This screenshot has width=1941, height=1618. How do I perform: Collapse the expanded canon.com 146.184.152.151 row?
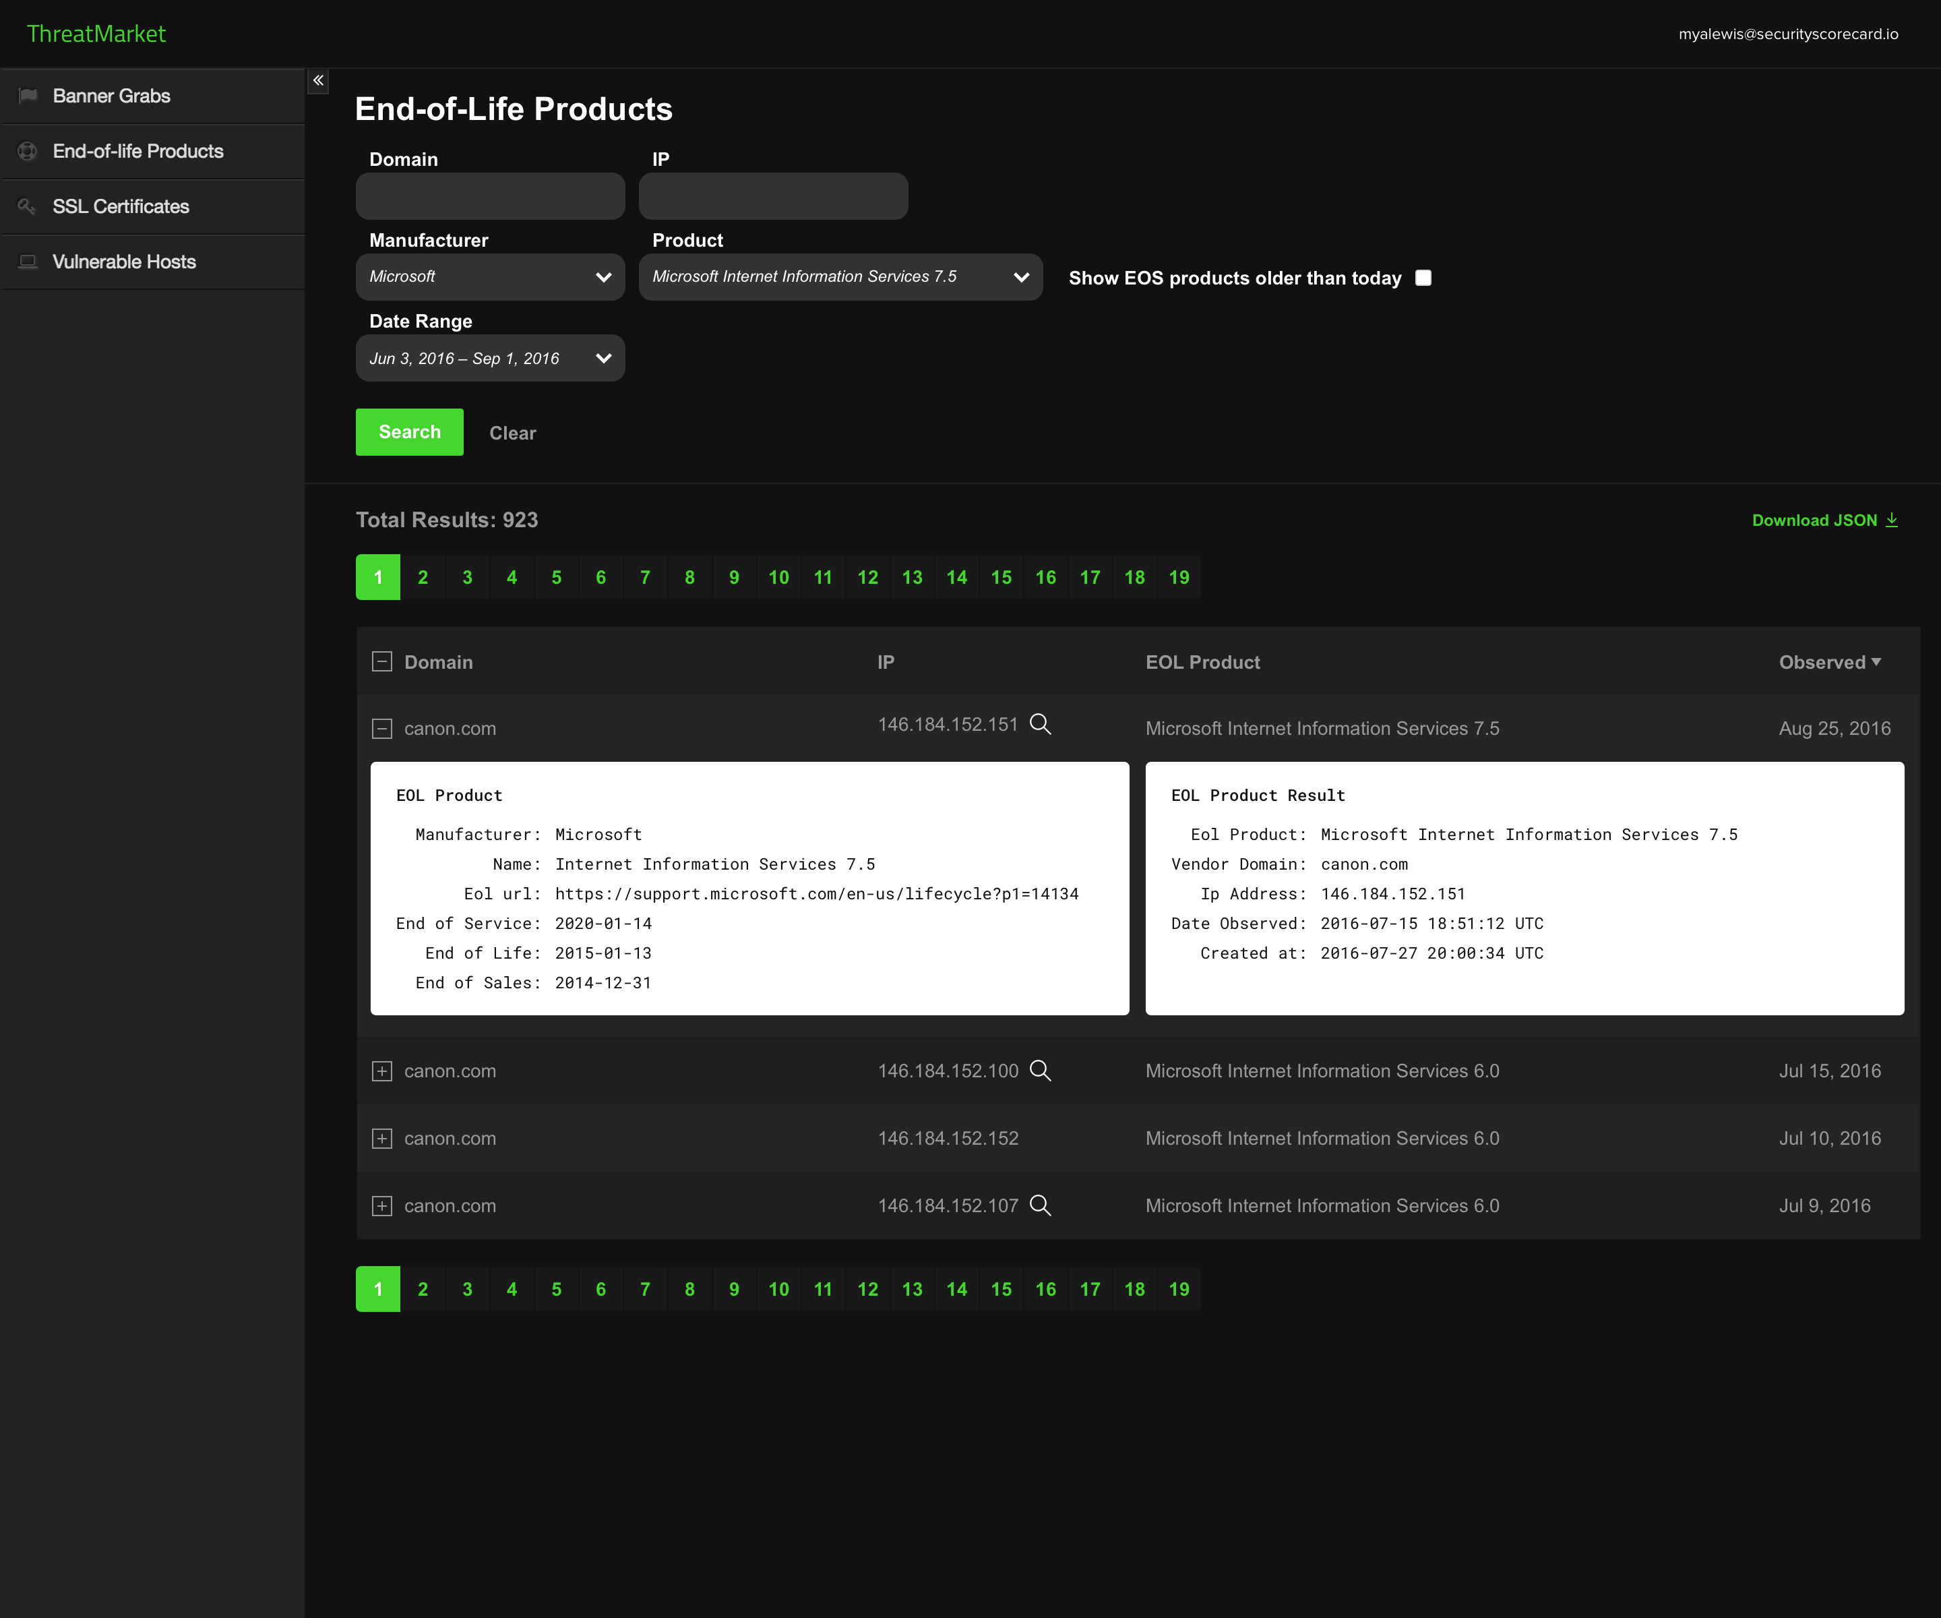tap(381, 729)
